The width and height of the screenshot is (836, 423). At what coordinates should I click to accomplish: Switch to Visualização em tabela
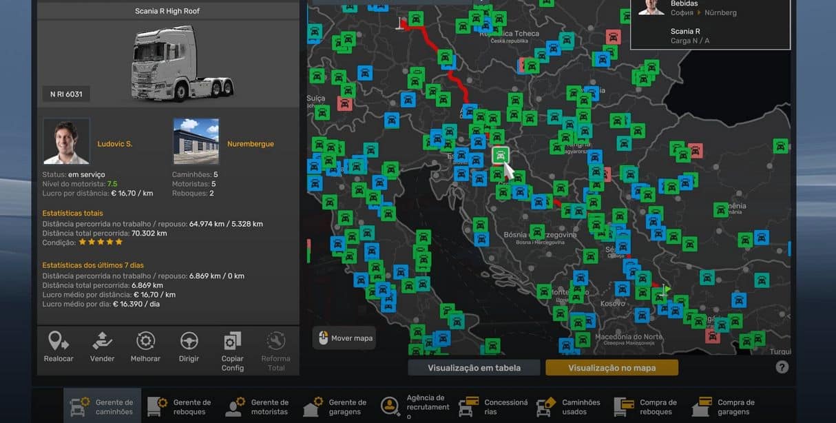(x=474, y=368)
